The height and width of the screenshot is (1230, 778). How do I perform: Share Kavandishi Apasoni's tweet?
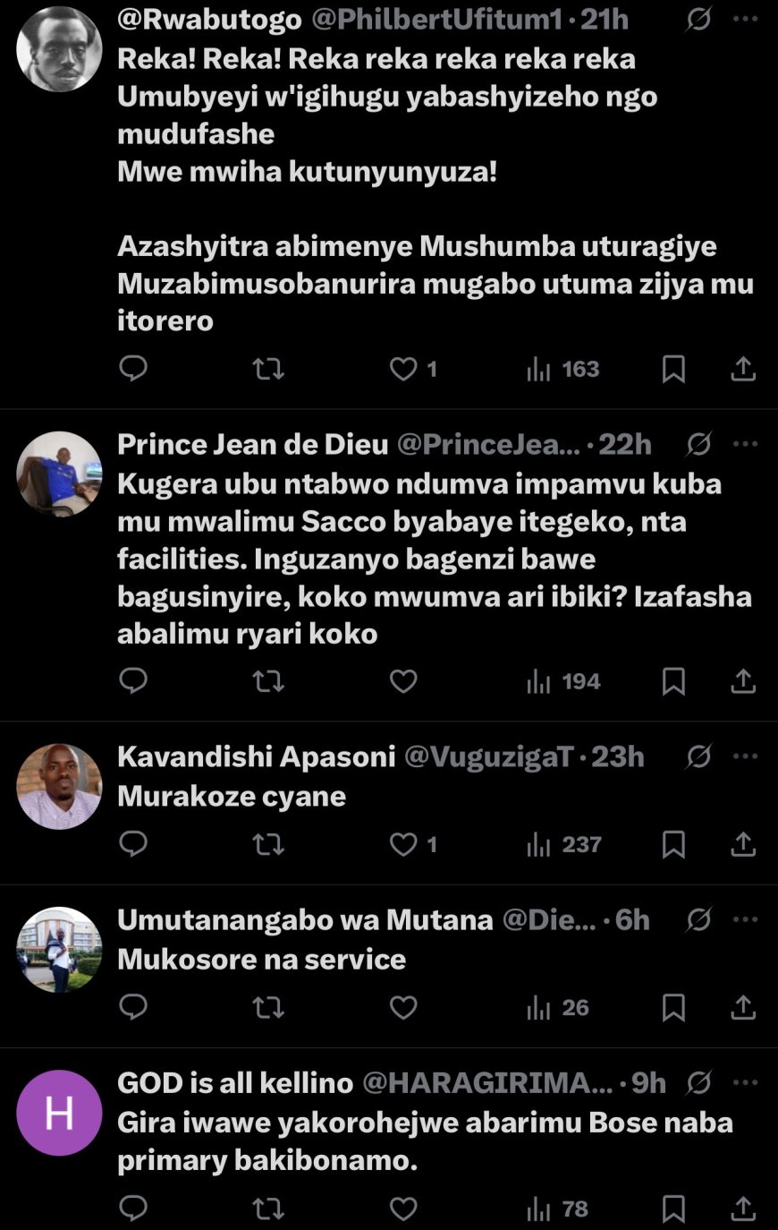743,844
